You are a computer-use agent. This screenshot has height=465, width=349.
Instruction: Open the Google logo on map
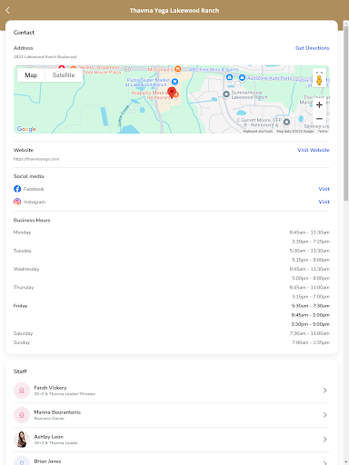(x=26, y=129)
